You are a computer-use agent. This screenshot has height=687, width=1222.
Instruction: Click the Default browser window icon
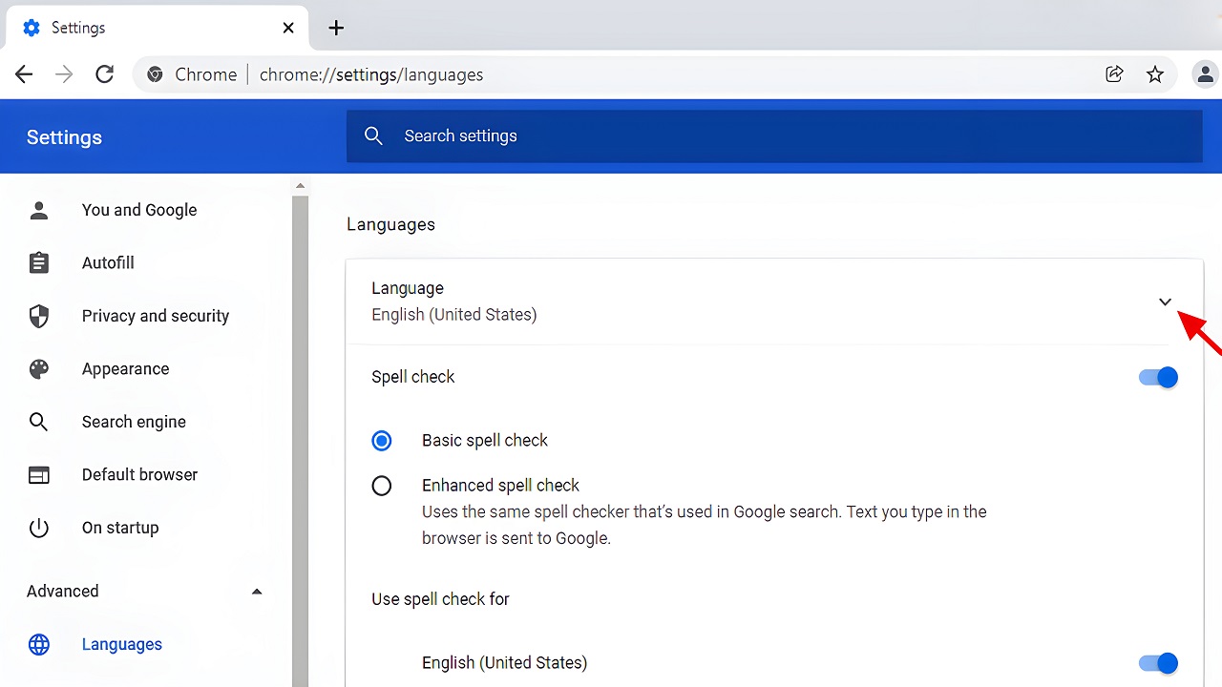39,475
